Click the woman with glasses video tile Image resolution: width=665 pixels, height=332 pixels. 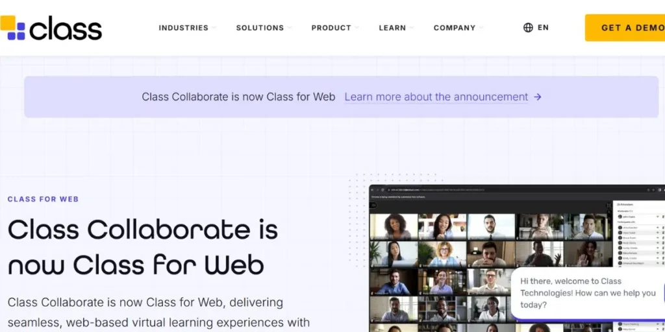tap(442, 254)
